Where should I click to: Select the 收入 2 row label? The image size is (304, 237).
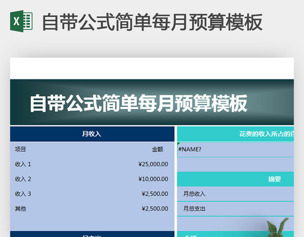tap(23, 179)
